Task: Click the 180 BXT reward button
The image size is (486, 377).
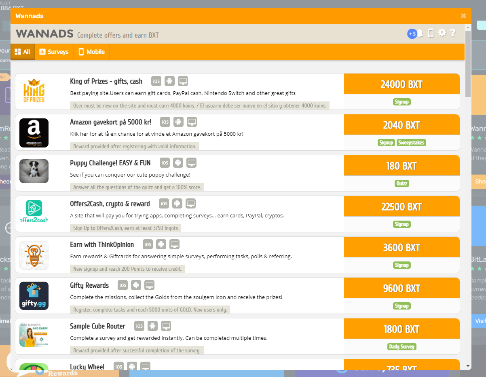Action: pos(401,166)
